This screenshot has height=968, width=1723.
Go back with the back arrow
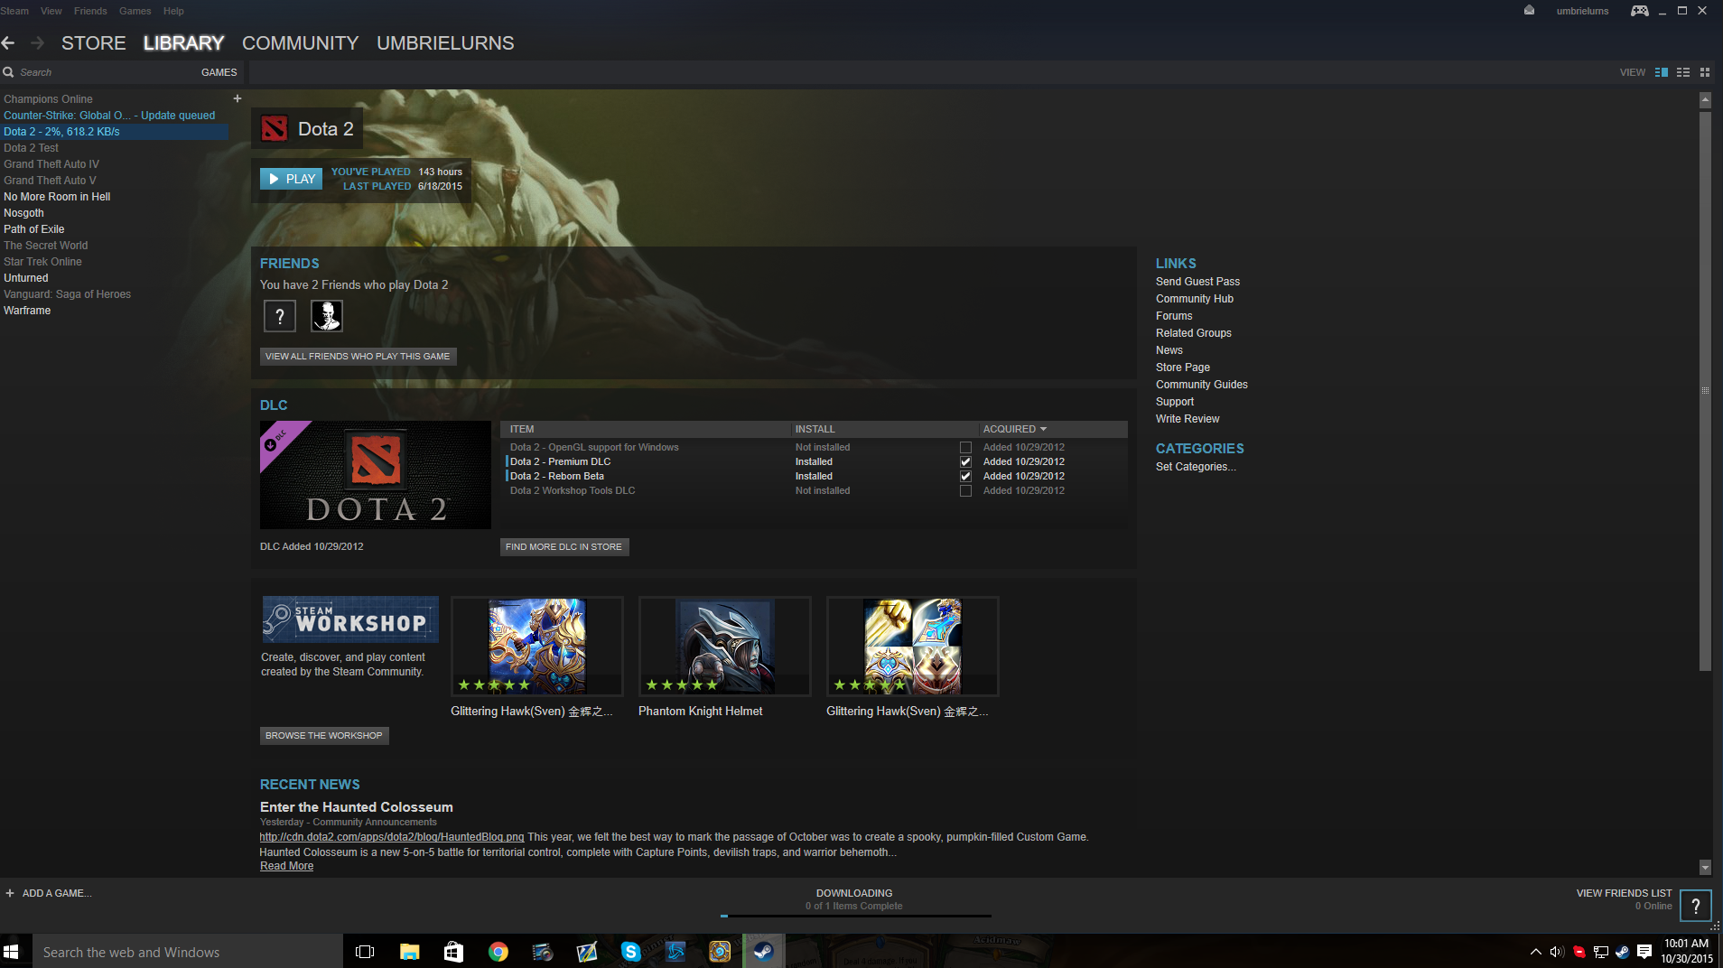coord(8,43)
